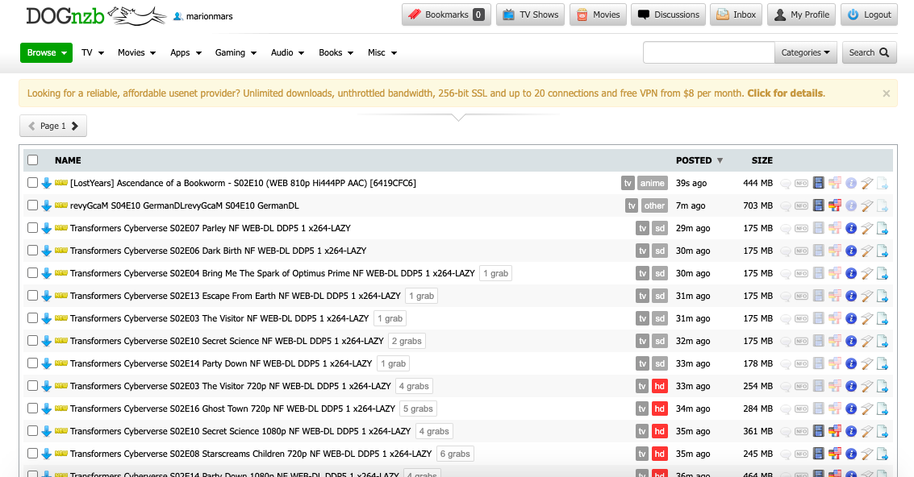This screenshot has height=477, width=914.
Task: Open the Bookmarks button in the top bar
Action: click(446, 15)
